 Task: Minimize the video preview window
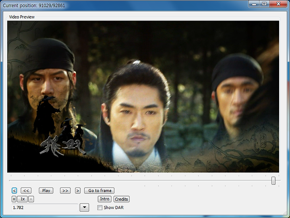[255, 4]
